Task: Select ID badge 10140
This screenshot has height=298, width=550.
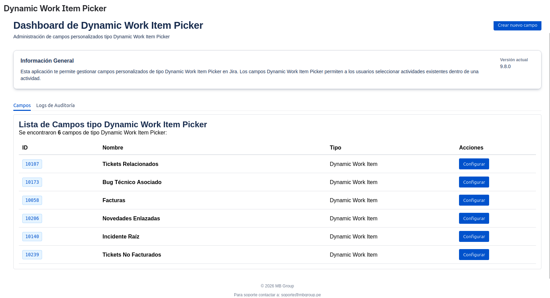Action: click(32, 236)
